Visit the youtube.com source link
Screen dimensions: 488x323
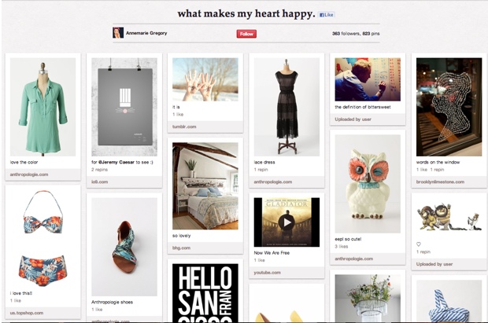[x=267, y=273]
